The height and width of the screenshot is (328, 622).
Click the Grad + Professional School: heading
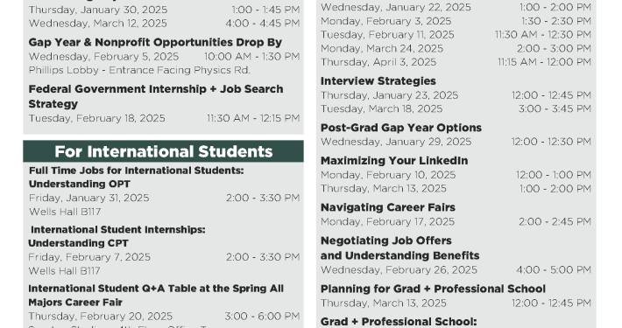pos(399,322)
